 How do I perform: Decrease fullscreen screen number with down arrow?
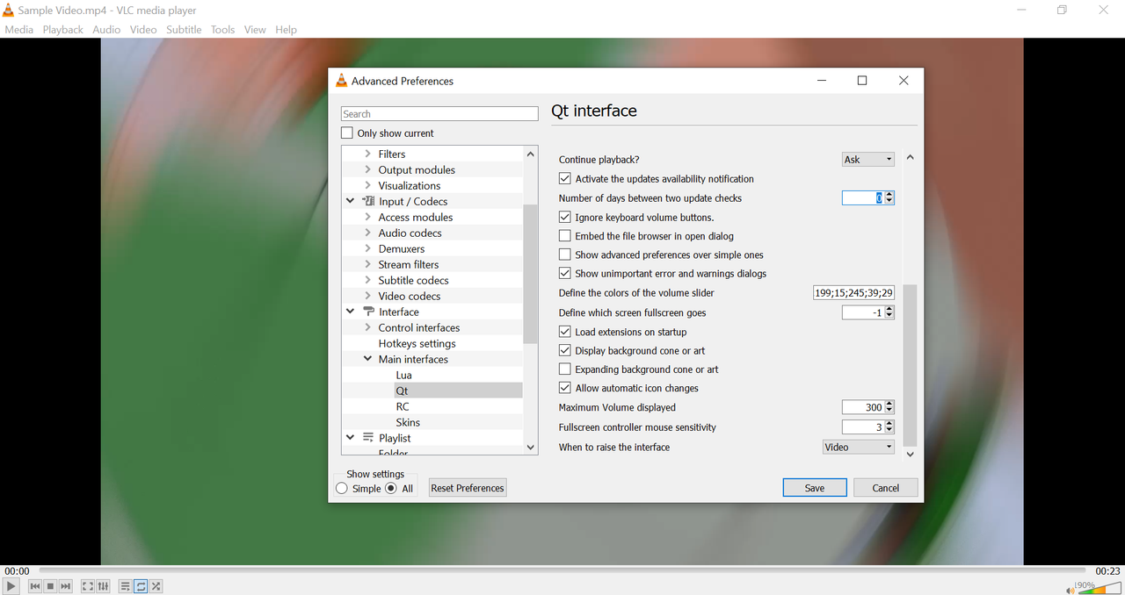(889, 316)
